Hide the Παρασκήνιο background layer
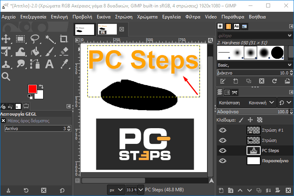 click(x=223, y=161)
